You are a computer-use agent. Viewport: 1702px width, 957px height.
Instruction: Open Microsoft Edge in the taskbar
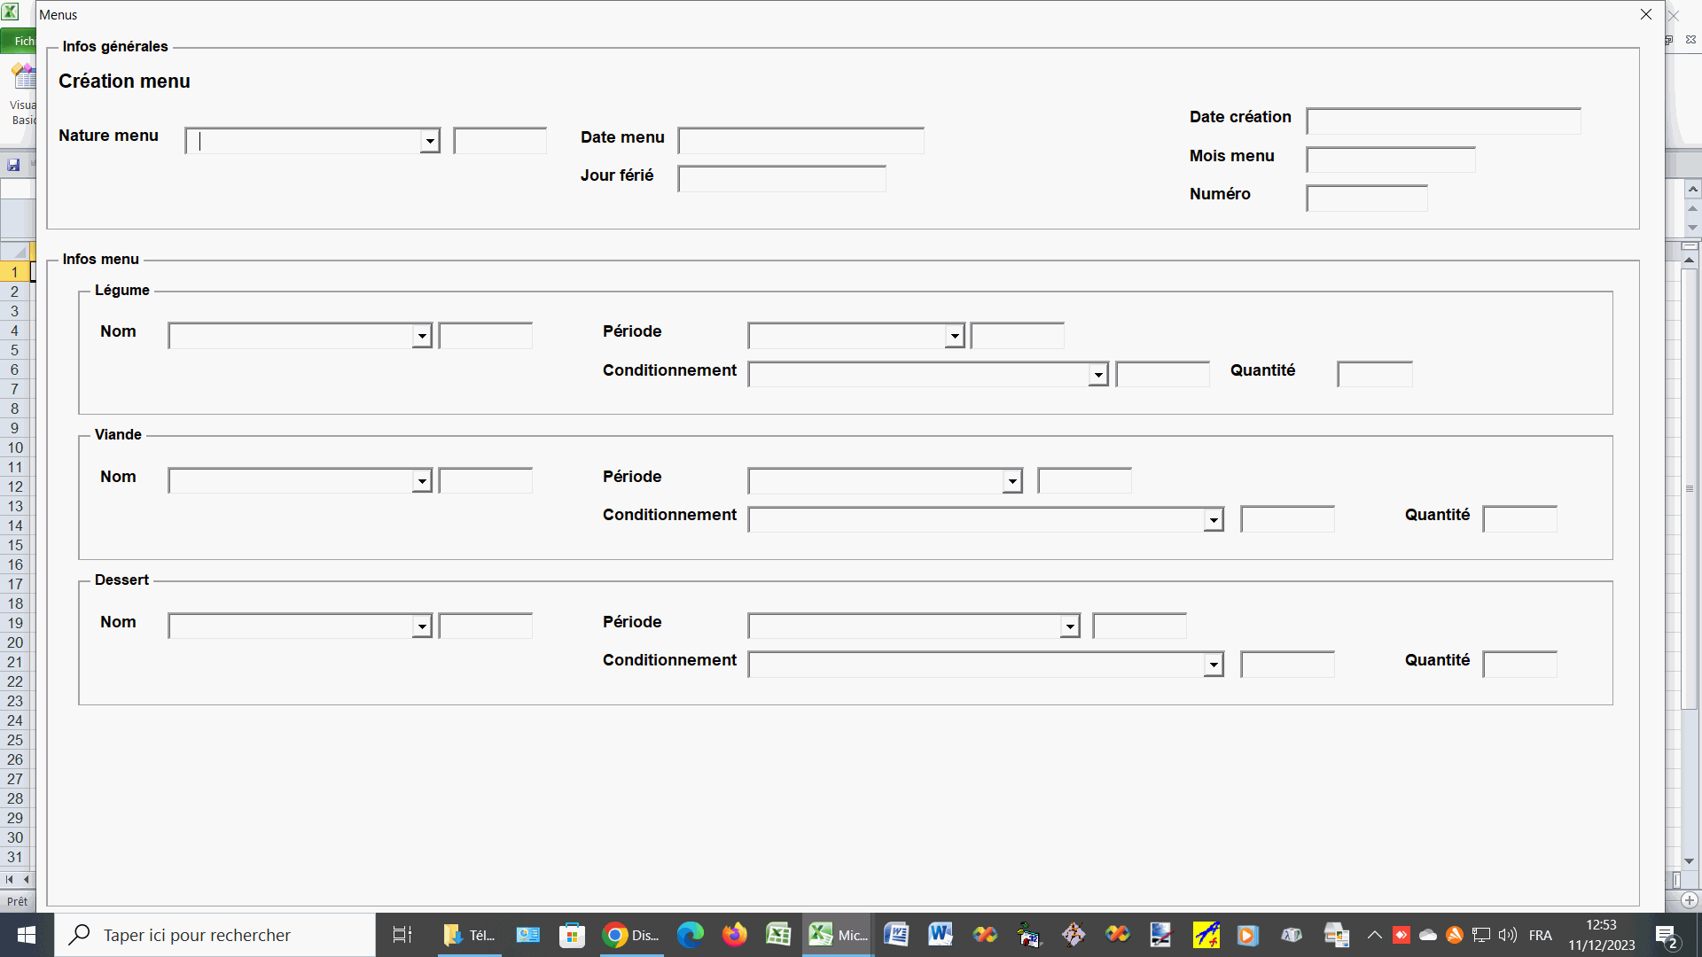(x=690, y=935)
